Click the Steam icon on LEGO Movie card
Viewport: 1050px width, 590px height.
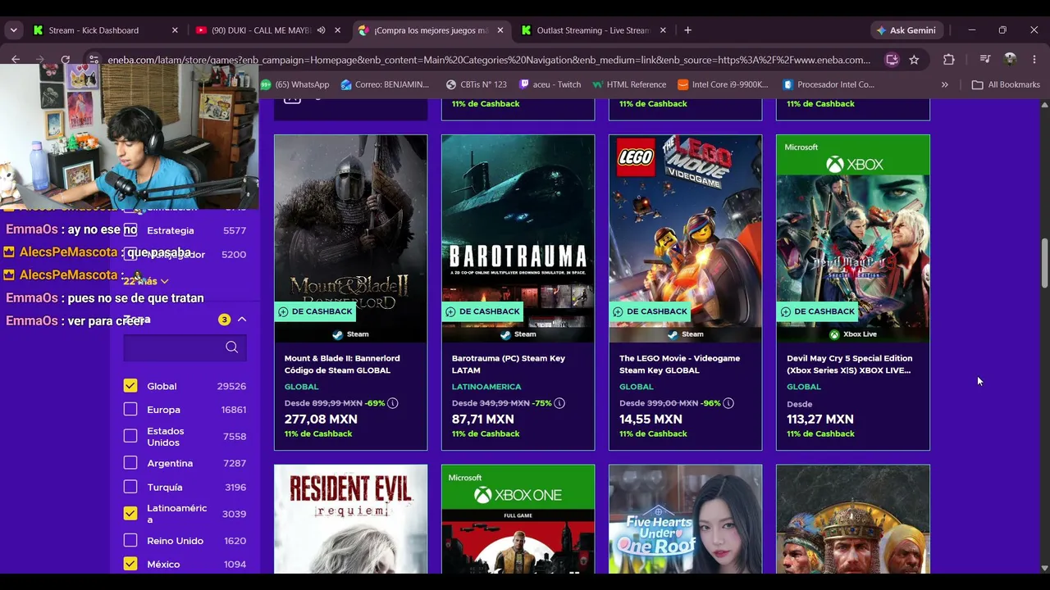(x=672, y=334)
